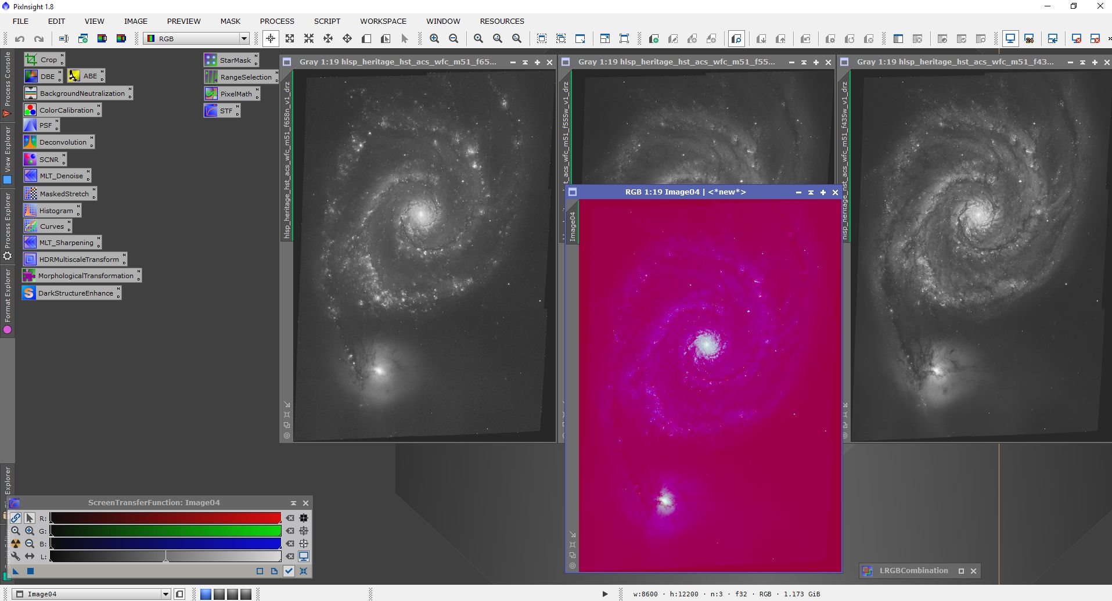The image size is (1112, 601).
Task: Click the LRGBCombination minimized window title
Action: 913,571
